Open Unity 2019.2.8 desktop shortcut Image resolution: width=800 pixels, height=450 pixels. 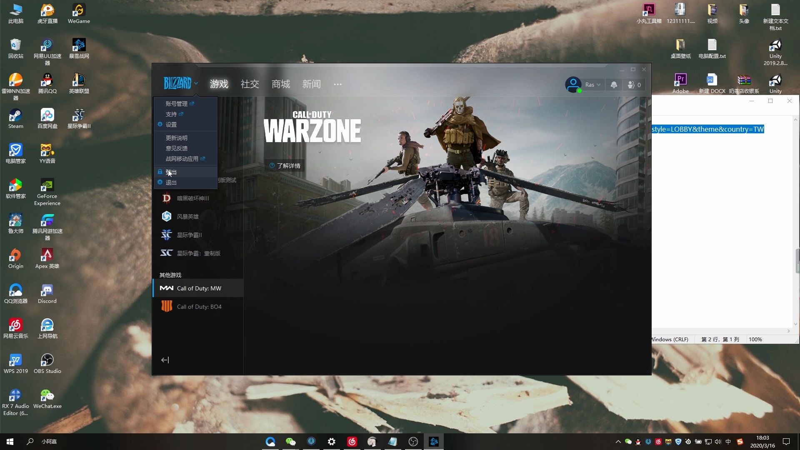tap(775, 52)
